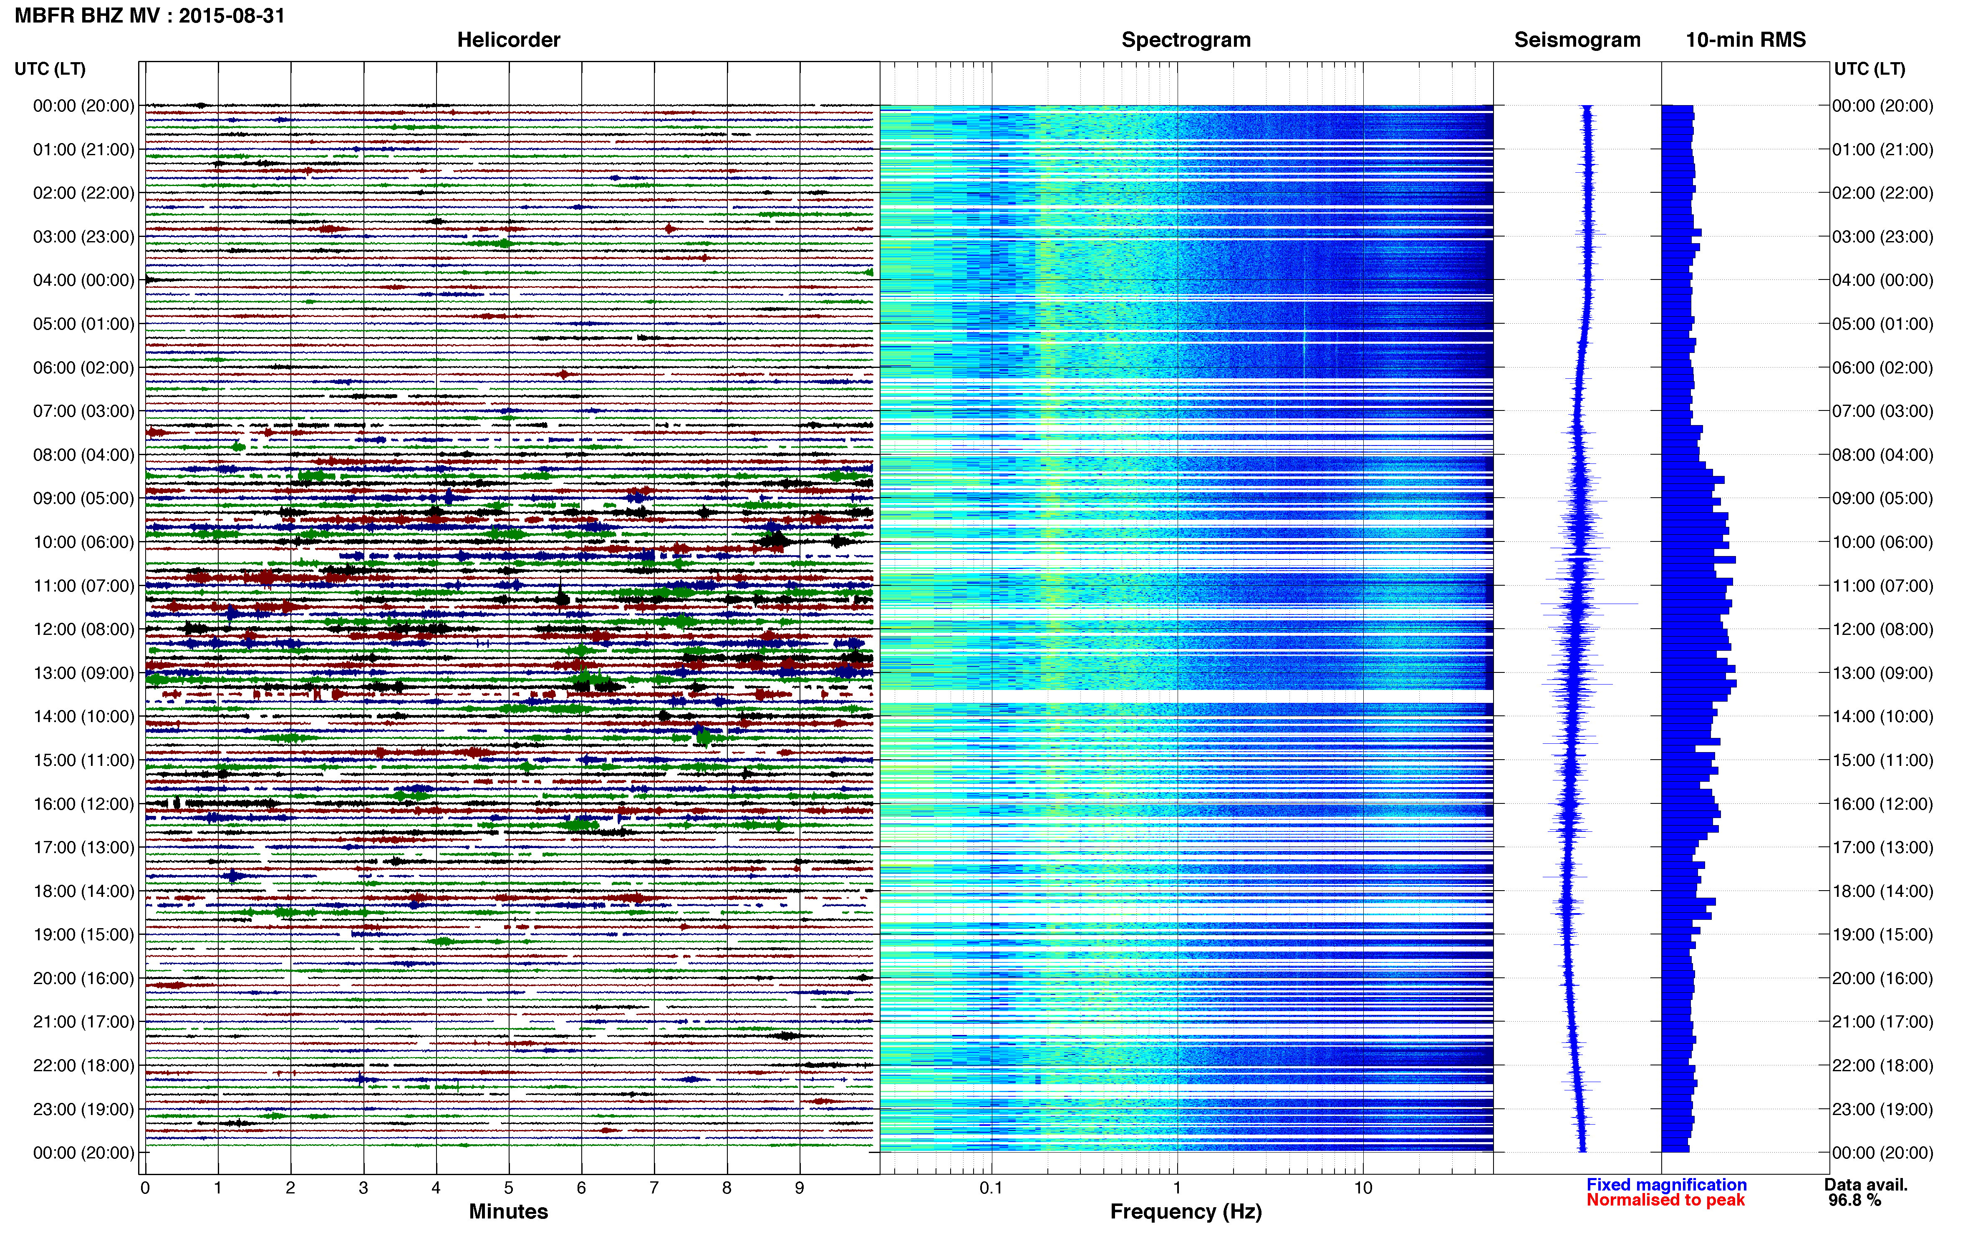Screen dimensions: 1978x1236
Task: Click the '16:00 (12:00)' label on the Helicorder axis
Action: tap(83, 804)
